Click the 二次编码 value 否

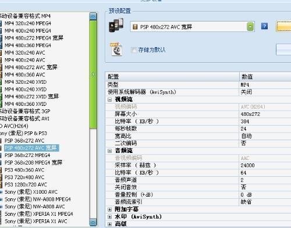tap(243, 144)
